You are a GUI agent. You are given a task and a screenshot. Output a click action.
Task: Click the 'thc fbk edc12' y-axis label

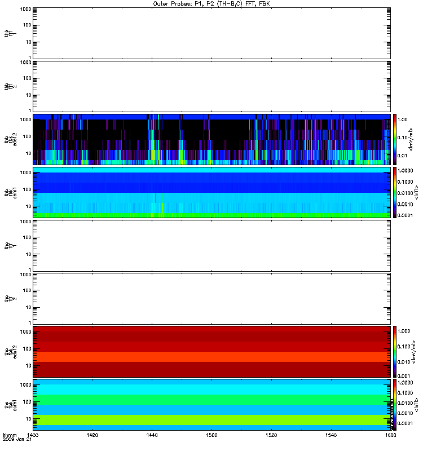[x=11, y=351]
